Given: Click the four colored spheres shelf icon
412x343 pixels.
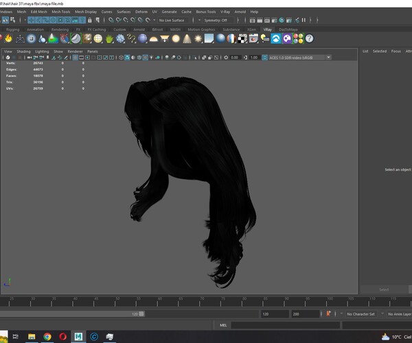Looking at the screenshot, I should (x=298, y=38).
